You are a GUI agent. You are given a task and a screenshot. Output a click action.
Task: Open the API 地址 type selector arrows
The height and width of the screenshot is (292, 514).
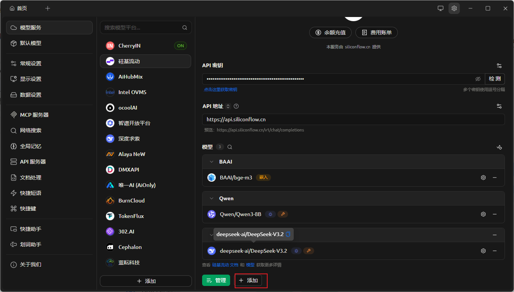(228, 107)
